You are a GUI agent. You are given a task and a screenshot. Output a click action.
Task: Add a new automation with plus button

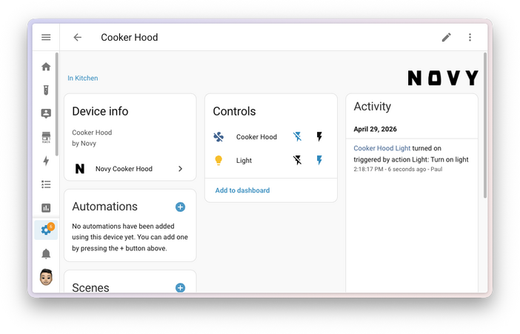181,207
